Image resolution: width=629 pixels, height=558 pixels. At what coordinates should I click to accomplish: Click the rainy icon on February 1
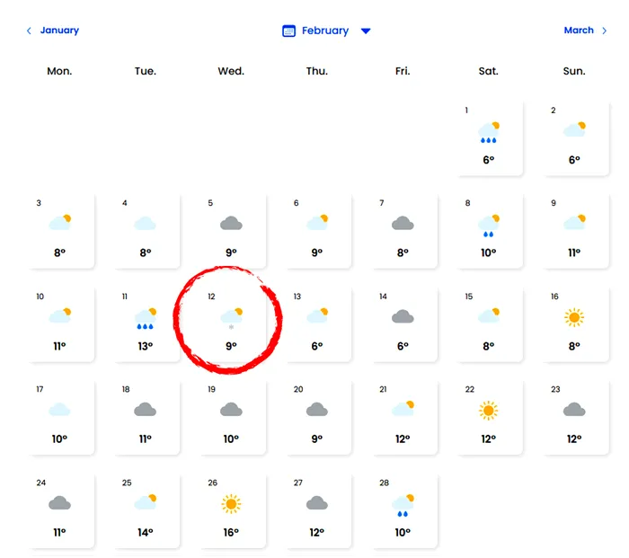click(489, 133)
